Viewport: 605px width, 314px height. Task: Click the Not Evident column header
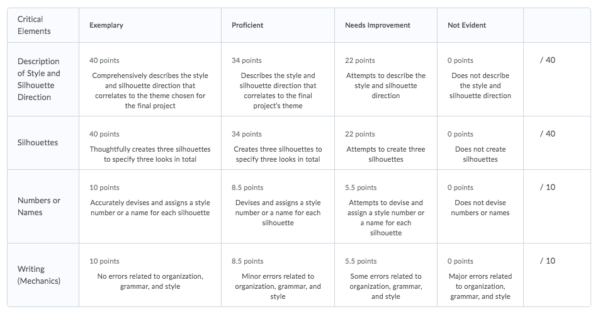(466, 25)
